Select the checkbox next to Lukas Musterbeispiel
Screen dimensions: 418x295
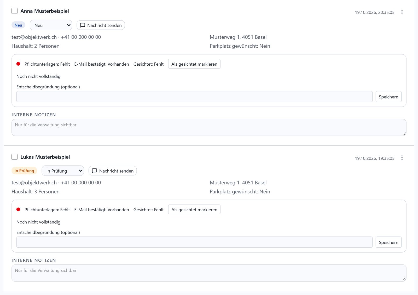coord(15,157)
